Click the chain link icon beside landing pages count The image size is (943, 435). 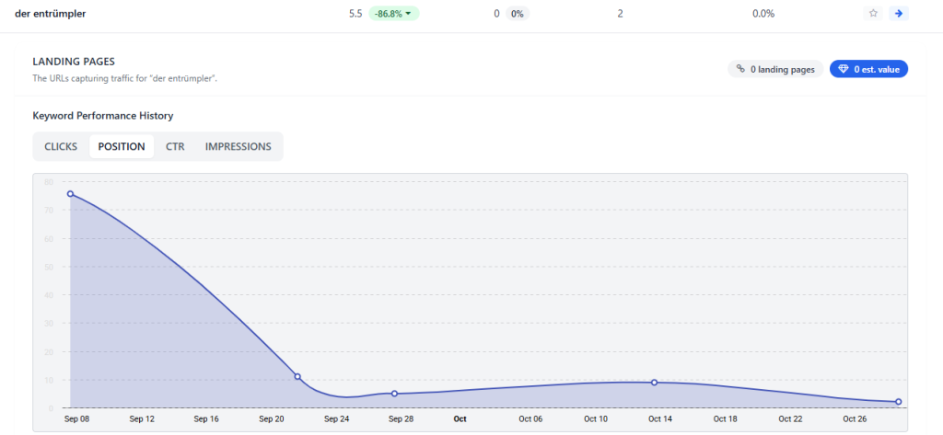point(740,69)
